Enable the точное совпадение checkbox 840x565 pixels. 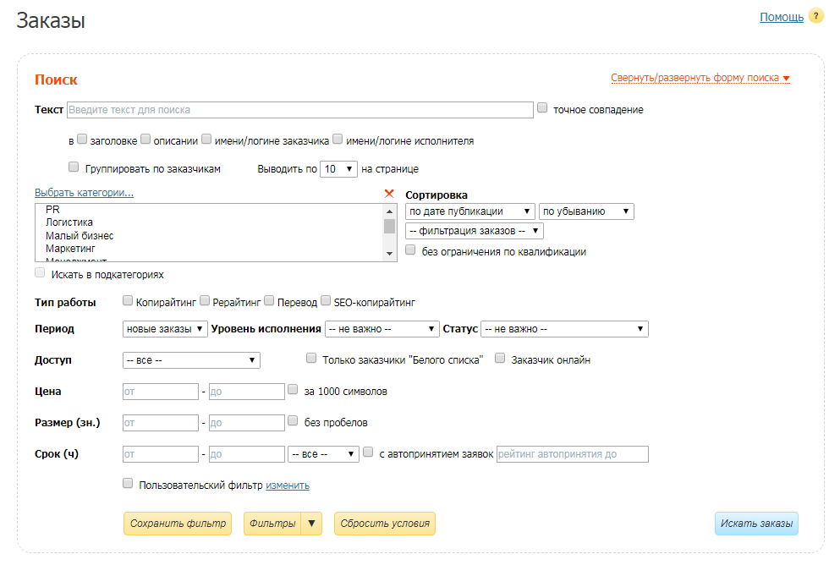coord(543,108)
